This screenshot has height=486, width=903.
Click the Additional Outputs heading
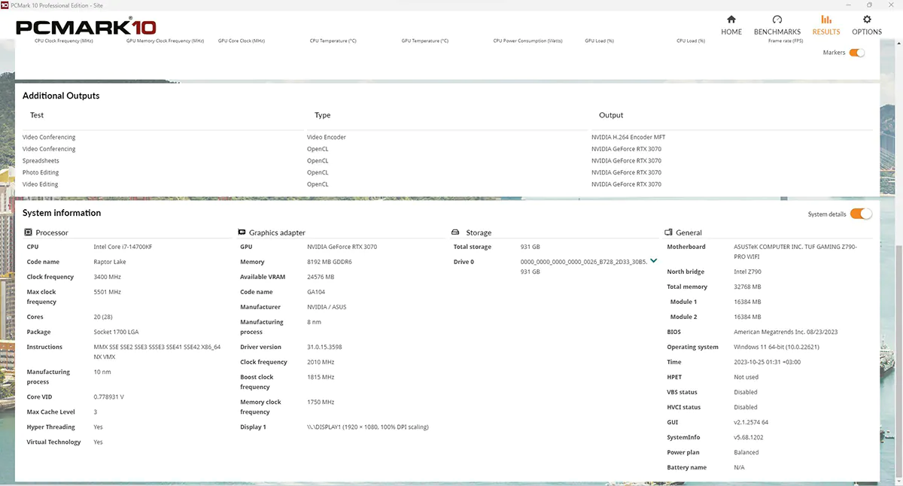(x=61, y=96)
